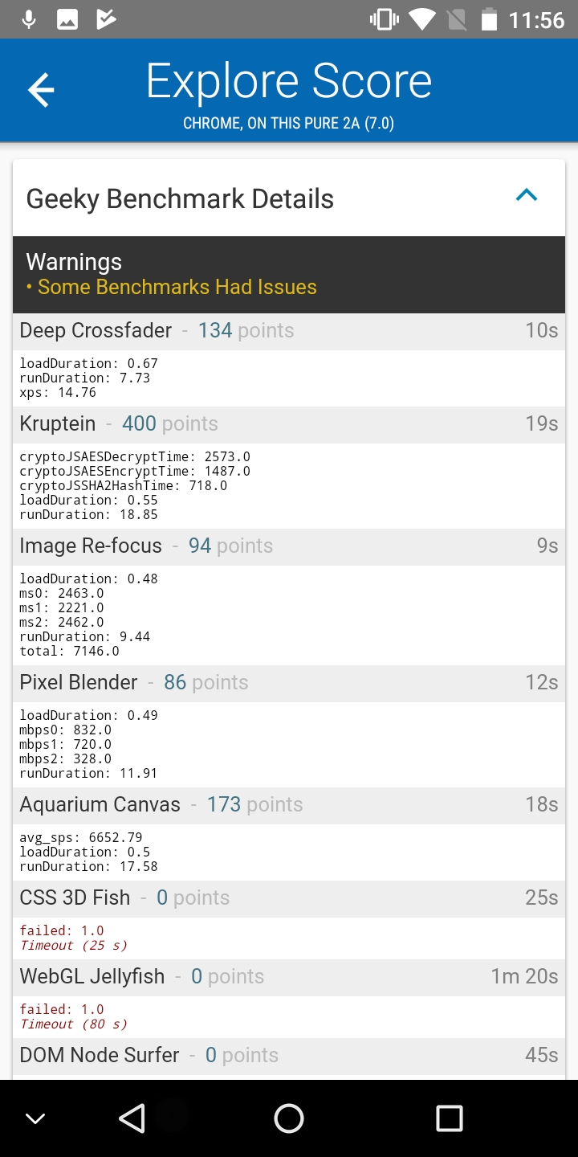Tap the hide keyboard chevron icon

[35, 1118]
